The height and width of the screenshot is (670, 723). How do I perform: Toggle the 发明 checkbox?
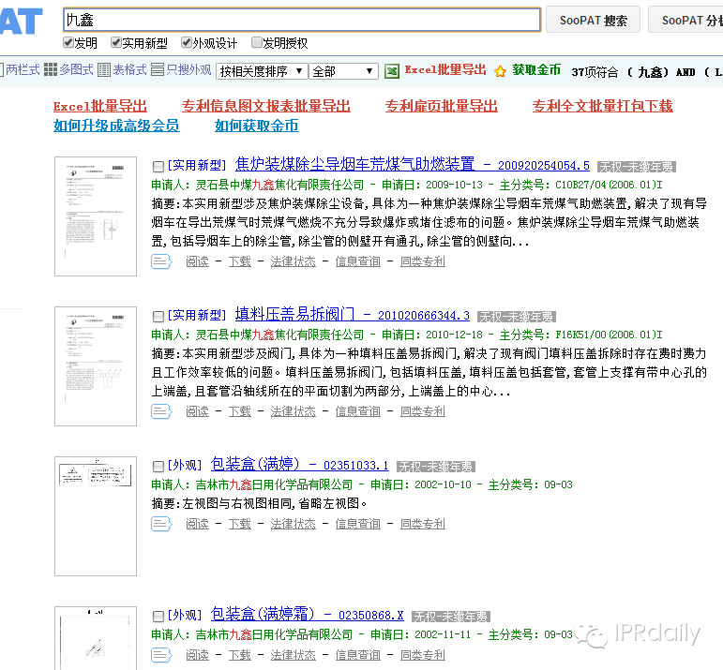pos(68,43)
